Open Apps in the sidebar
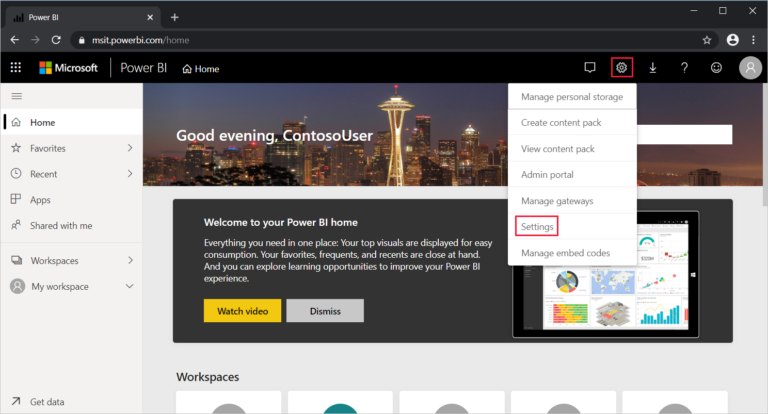 [72, 200]
